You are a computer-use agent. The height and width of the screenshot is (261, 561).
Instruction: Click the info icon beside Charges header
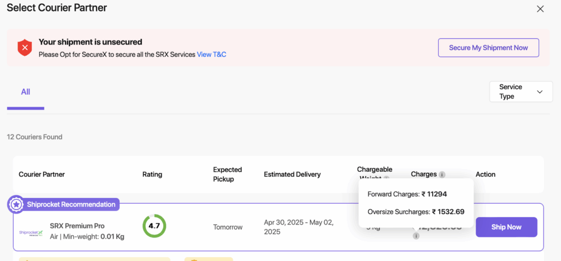[x=442, y=175]
